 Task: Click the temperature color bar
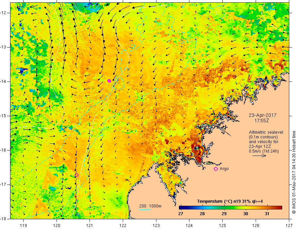[x=230, y=208]
